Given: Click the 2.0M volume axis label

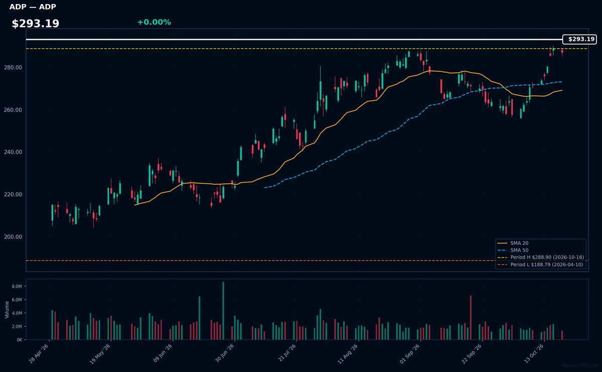Looking at the screenshot, I should (x=17, y=326).
